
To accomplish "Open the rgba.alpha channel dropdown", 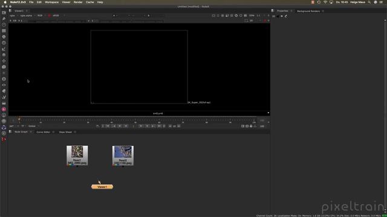I will coord(27,16).
